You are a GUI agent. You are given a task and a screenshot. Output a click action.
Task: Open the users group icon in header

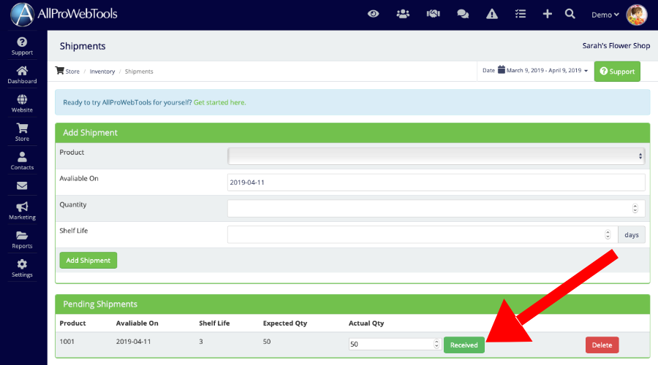pyautogui.click(x=403, y=14)
